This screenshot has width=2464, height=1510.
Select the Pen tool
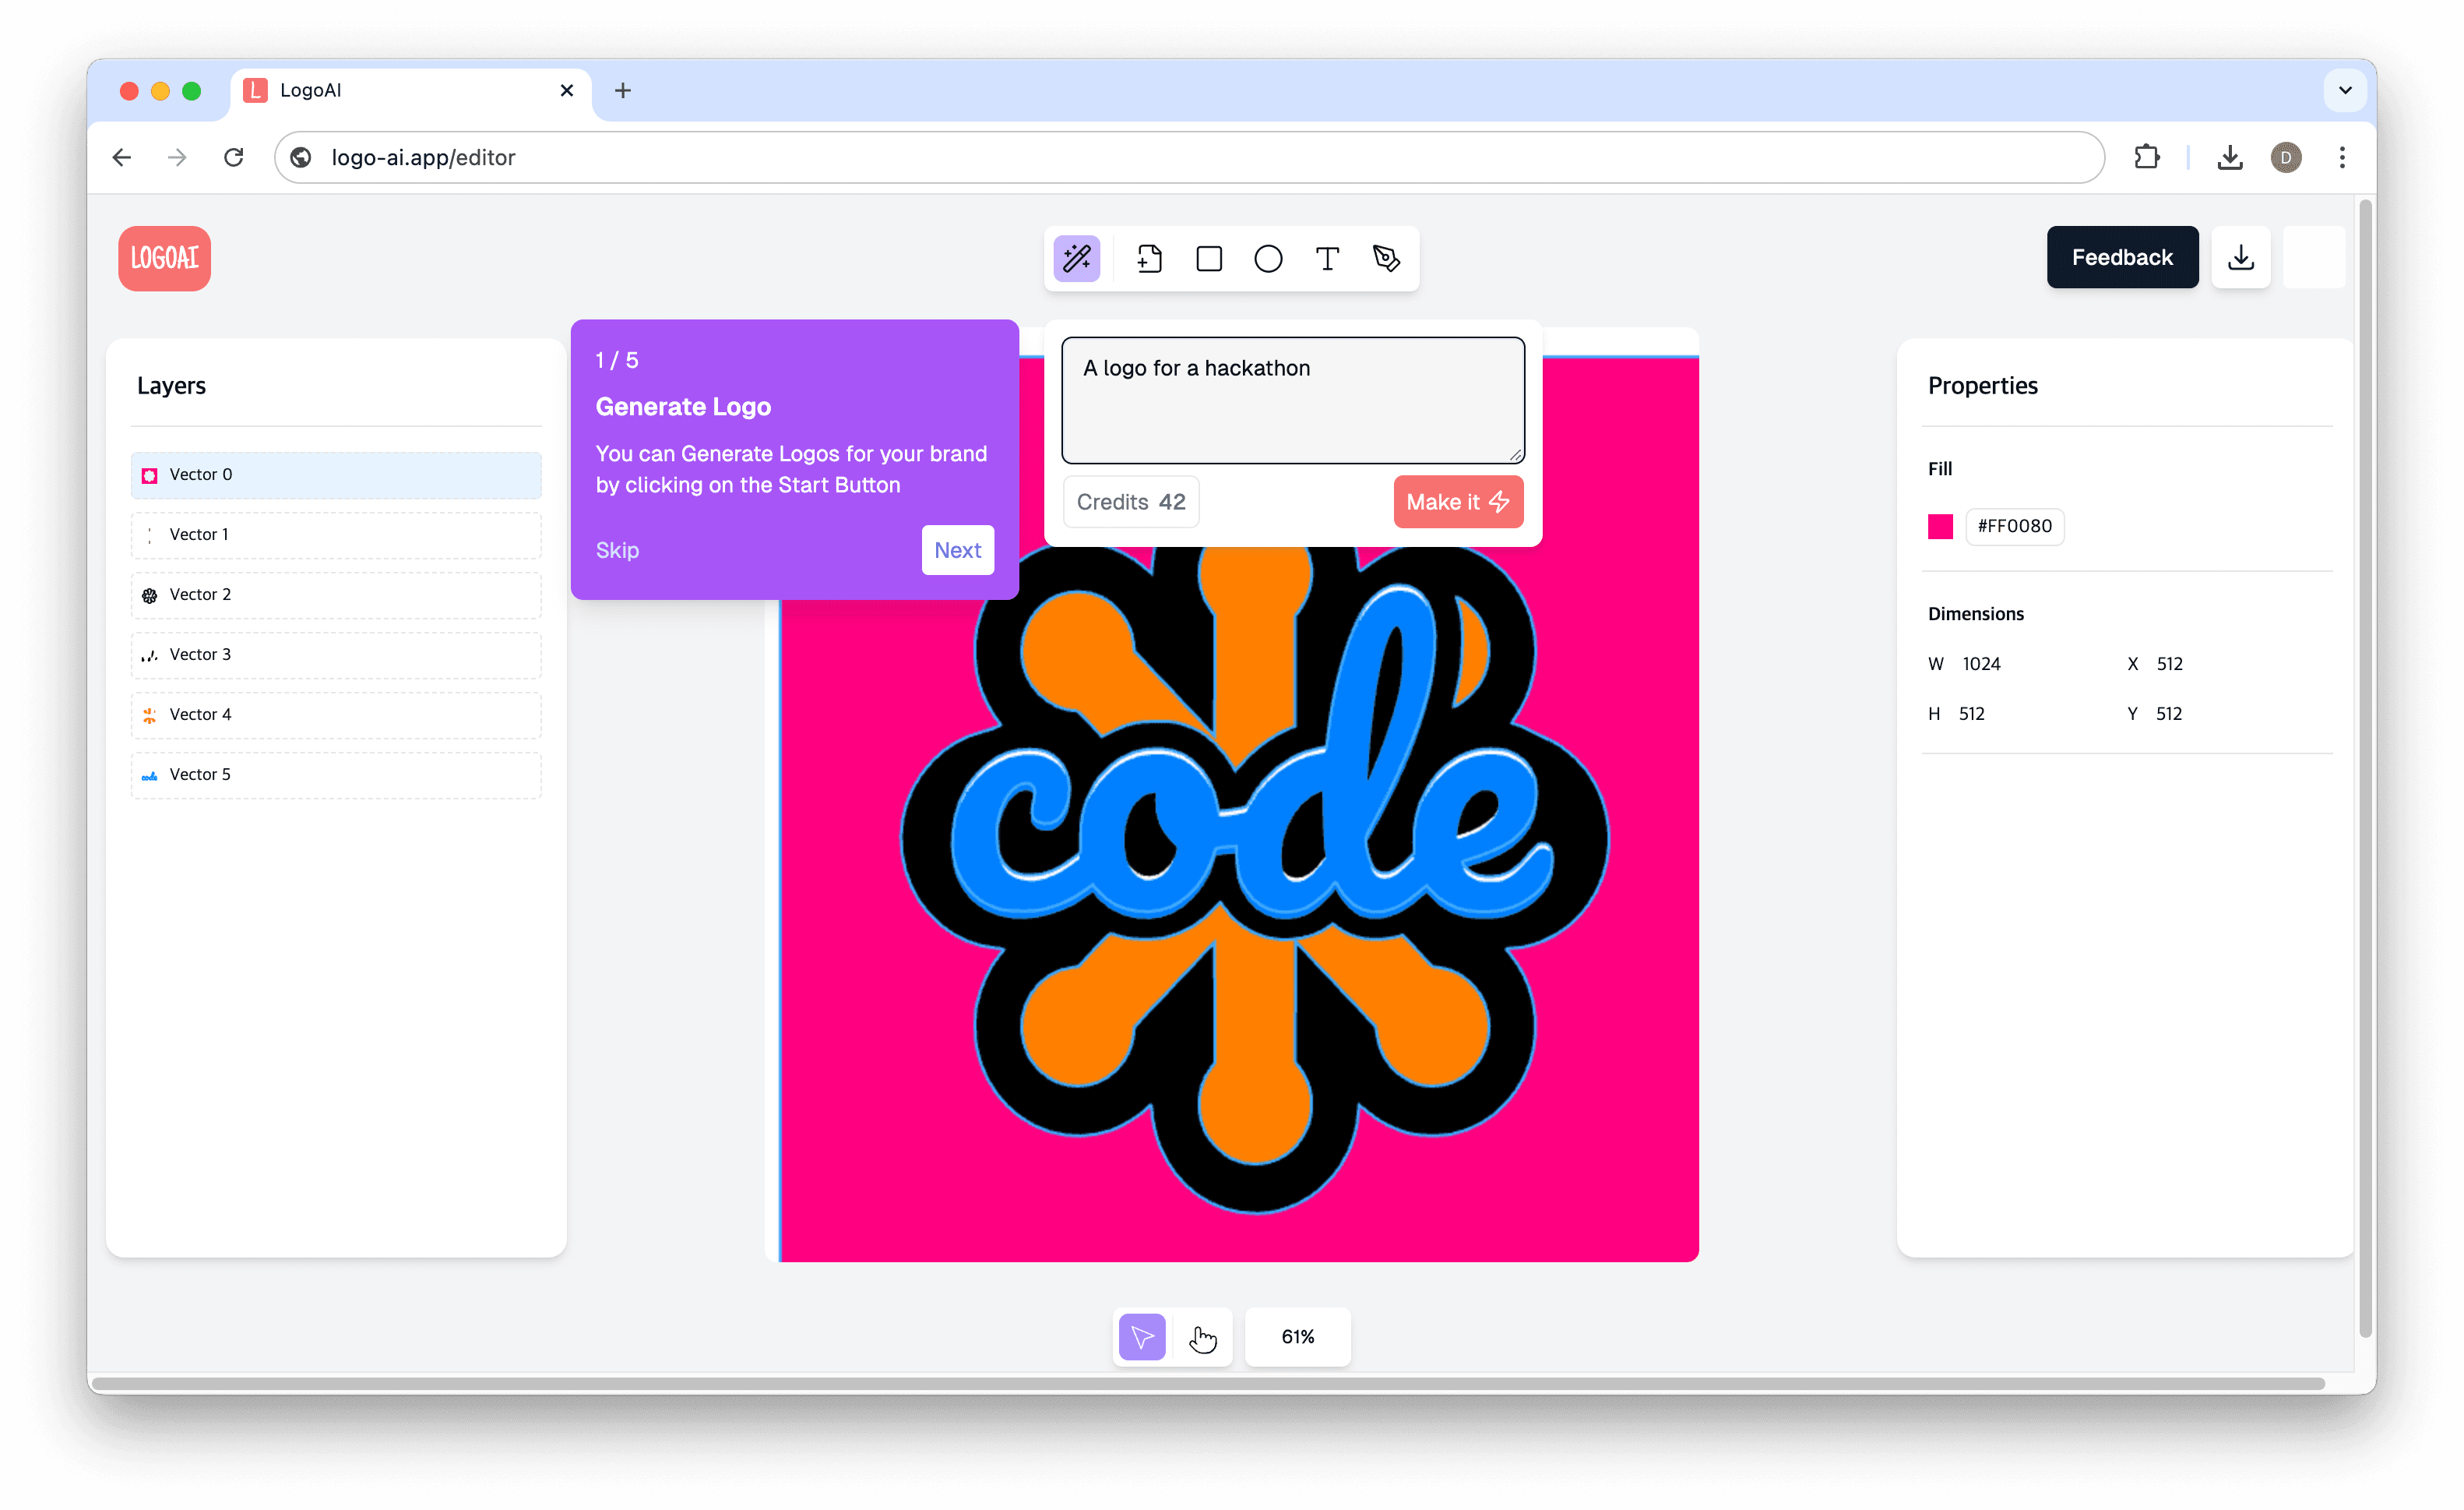tap(1387, 258)
